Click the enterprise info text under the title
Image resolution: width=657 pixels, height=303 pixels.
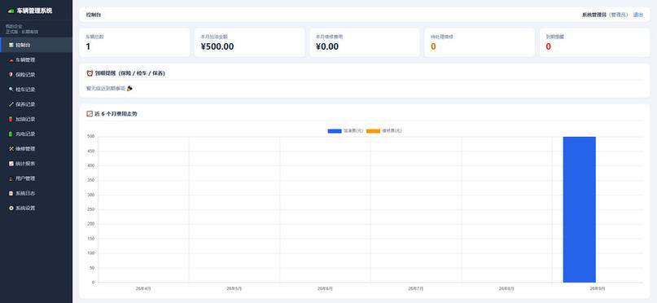click(22, 29)
